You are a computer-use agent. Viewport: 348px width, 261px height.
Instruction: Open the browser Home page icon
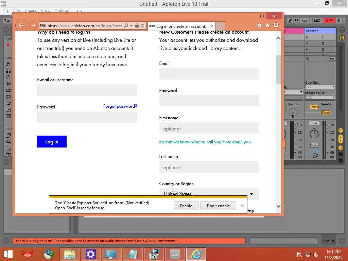point(259,25)
